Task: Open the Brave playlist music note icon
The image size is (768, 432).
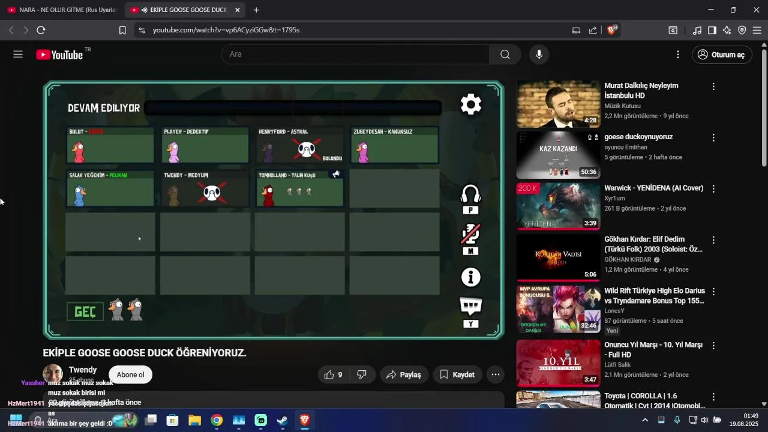Action: tap(697, 30)
